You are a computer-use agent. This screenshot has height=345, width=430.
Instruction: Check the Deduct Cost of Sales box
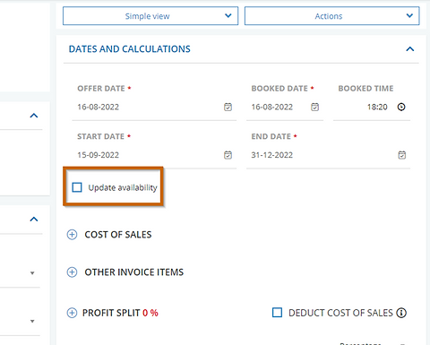point(277,313)
